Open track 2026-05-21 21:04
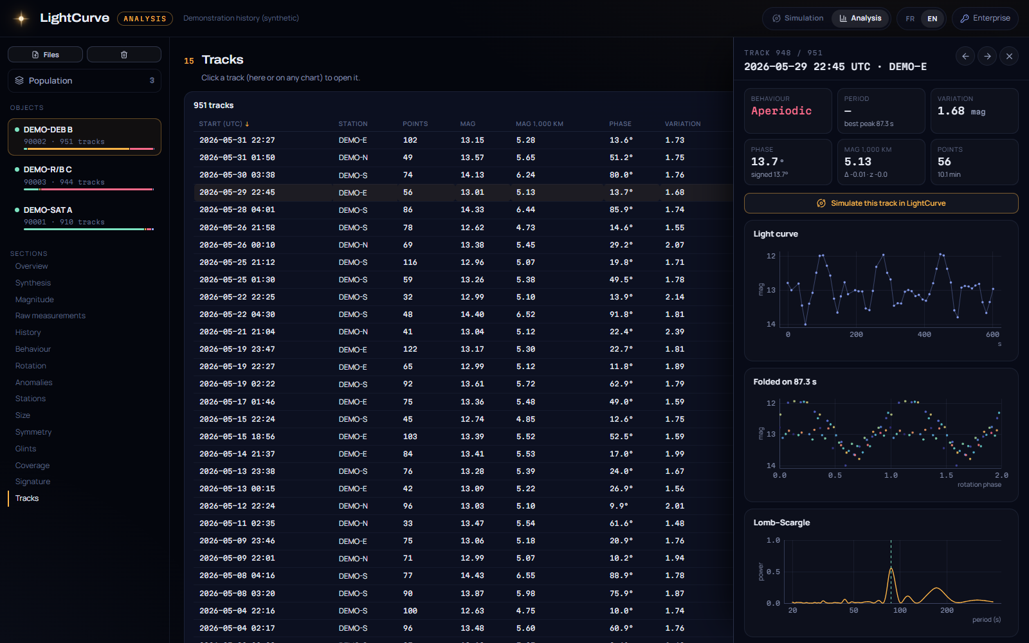The width and height of the screenshot is (1029, 643). point(463,332)
